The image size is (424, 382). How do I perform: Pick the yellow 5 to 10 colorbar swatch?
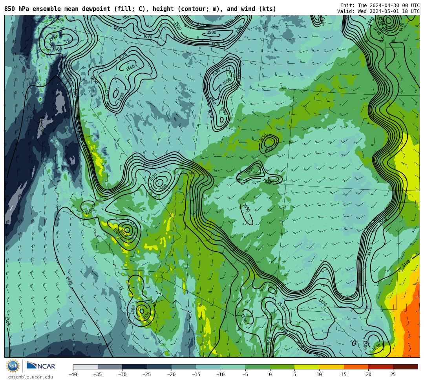tap(307, 367)
